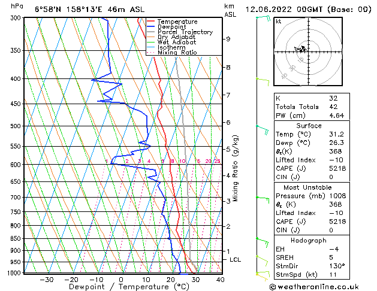
Task: Click the 9 km altitude axis label
Action: click(228, 39)
